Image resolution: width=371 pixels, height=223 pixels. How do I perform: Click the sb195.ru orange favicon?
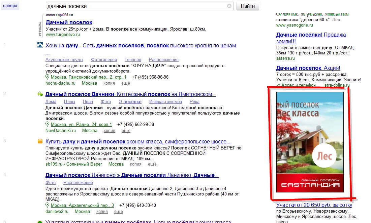[40, 141]
